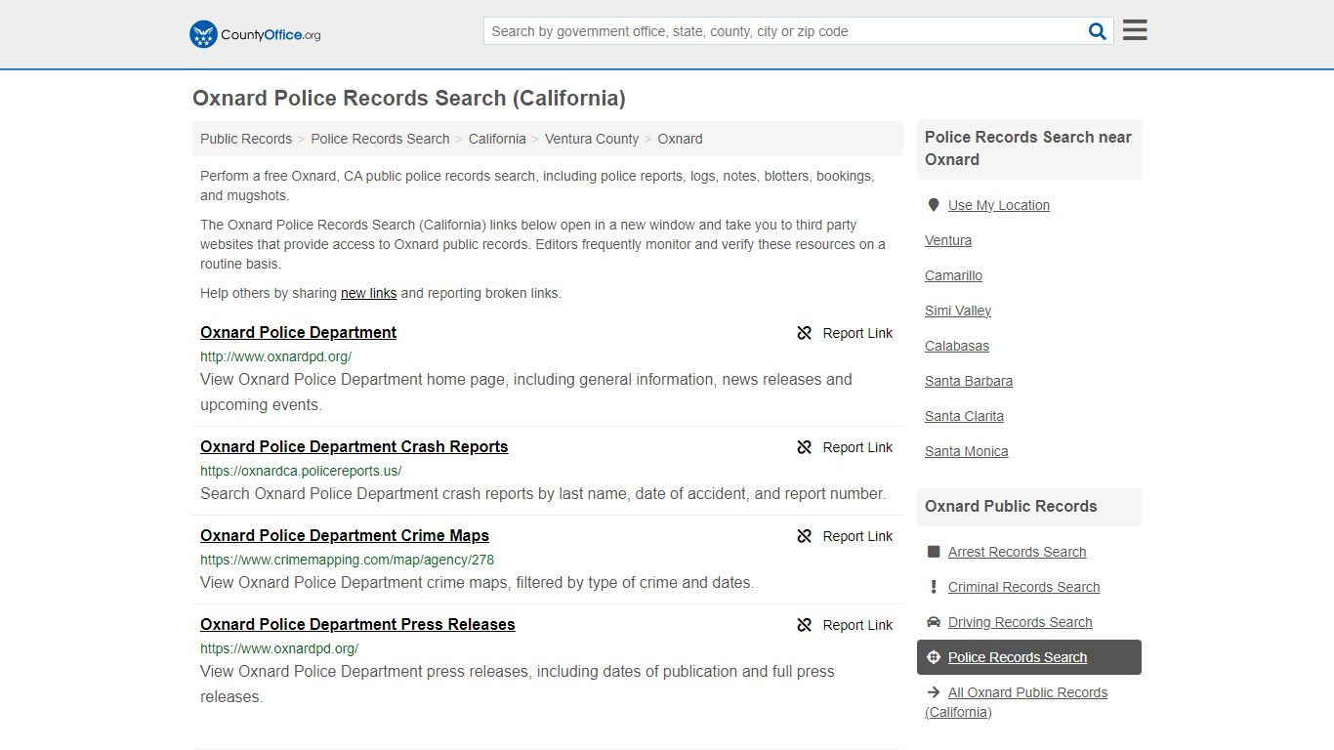Click the CountyOffice.org logo

click(x=255, y=34)
